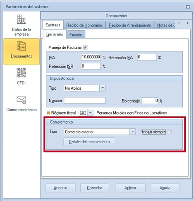Screen dimensions: 194x201
Task: Focus the Impuesto local Nombre field
Action: [85, 100]
